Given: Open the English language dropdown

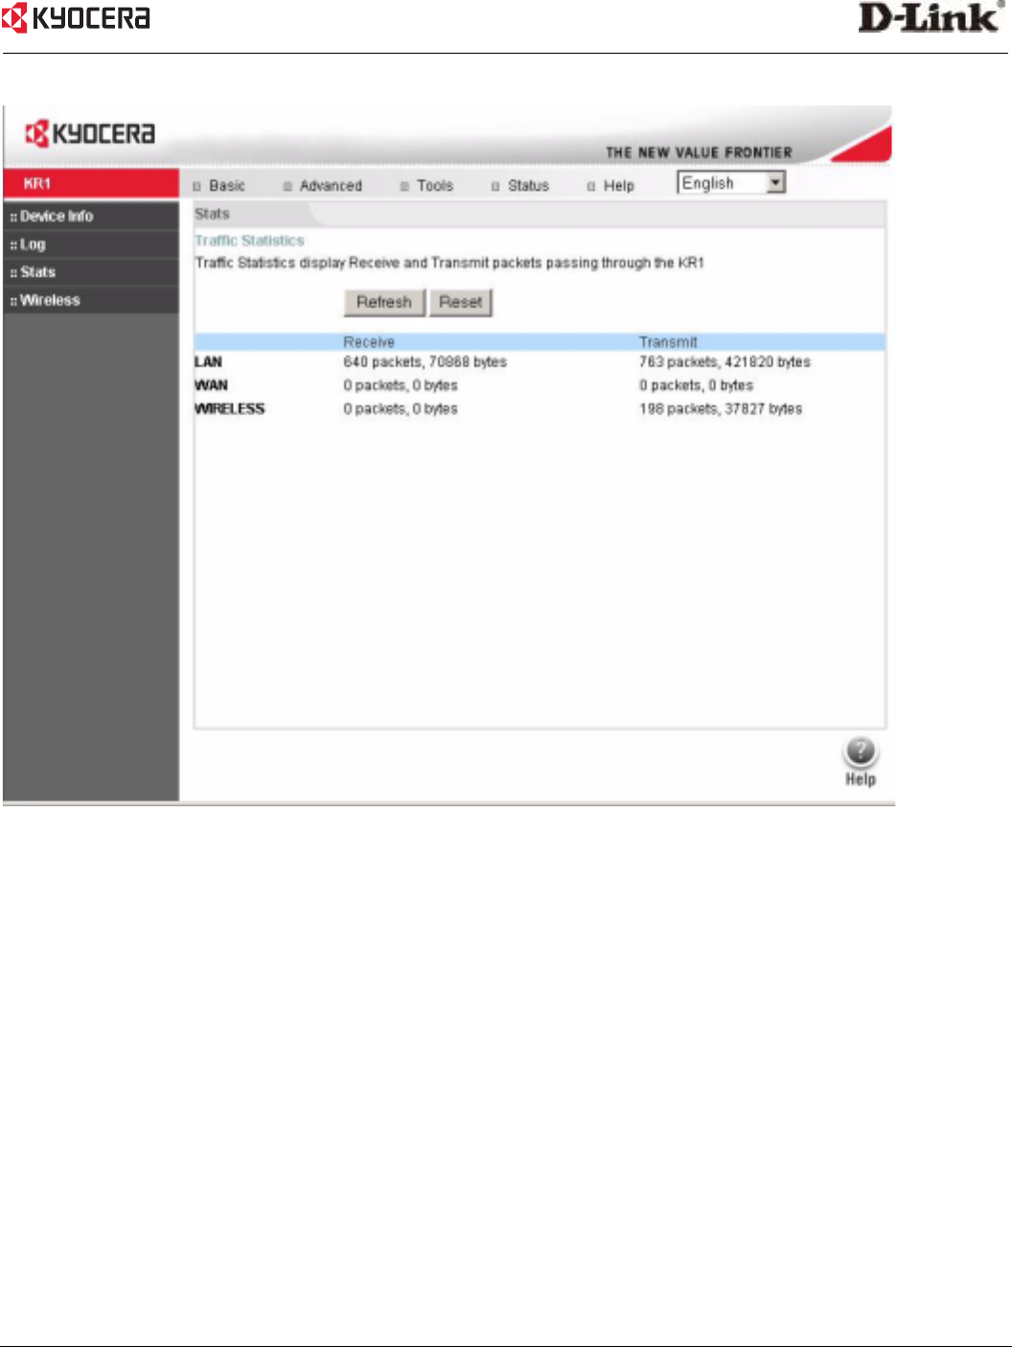Looking at the screenshot, I should pyautogui.click(x=731, y=182).
